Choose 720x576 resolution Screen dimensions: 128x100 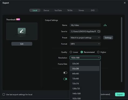tap(85, 84)
